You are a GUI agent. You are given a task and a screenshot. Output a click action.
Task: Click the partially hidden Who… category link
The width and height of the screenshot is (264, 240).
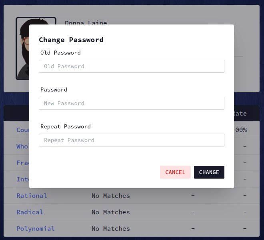coord(23,146)
